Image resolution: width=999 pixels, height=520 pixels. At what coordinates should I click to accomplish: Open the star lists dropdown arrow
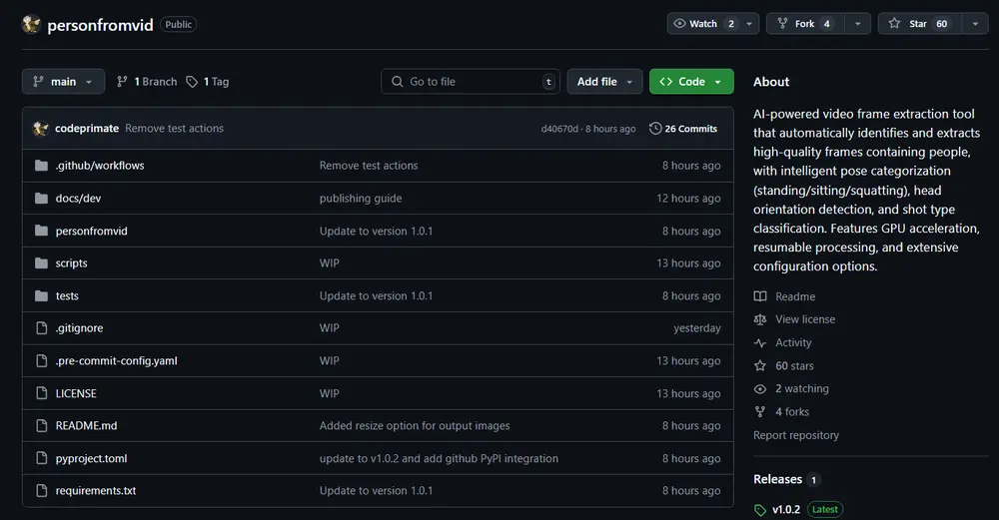click(975, 24)
